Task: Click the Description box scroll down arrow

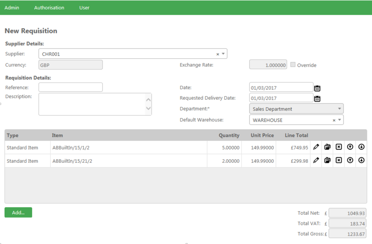Action: [149, 108]
